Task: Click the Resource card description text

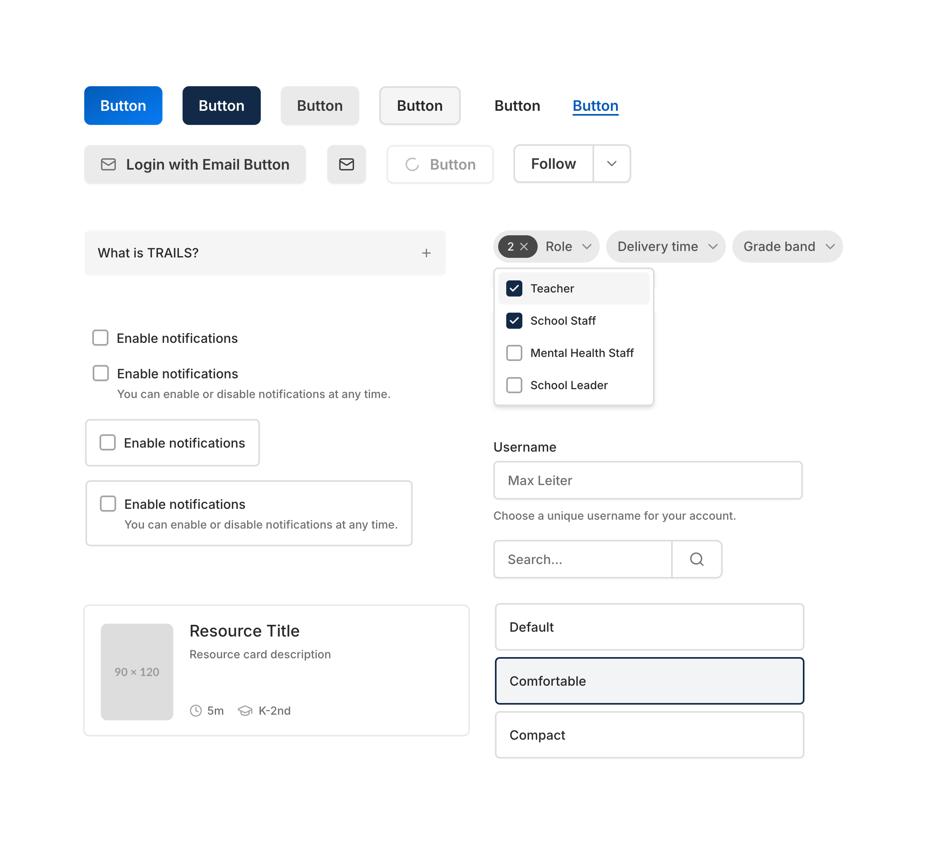Action: (x=260, y=654)
